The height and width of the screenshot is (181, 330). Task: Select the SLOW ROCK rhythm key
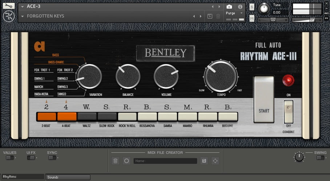(x=107, y=117)
